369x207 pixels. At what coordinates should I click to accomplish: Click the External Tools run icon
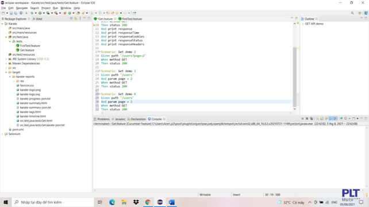point(56,13)
